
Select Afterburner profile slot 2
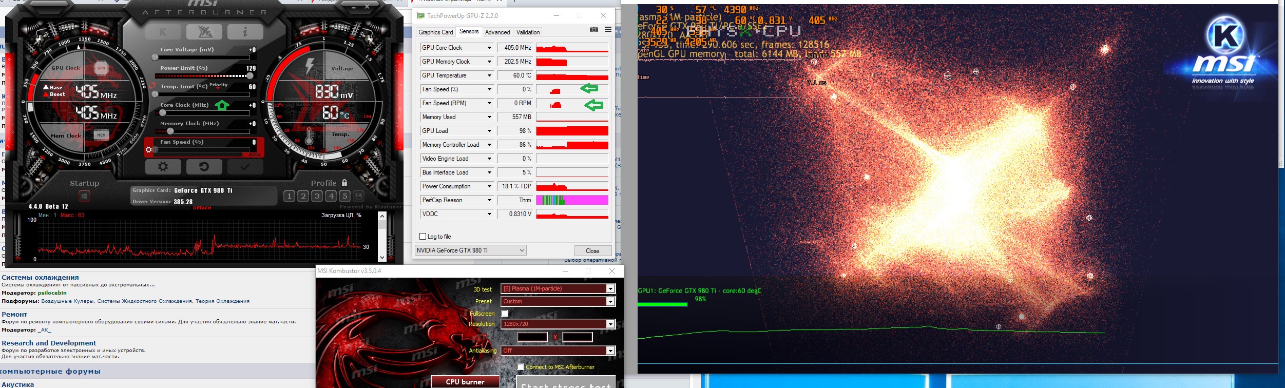(x=303, y=196)
